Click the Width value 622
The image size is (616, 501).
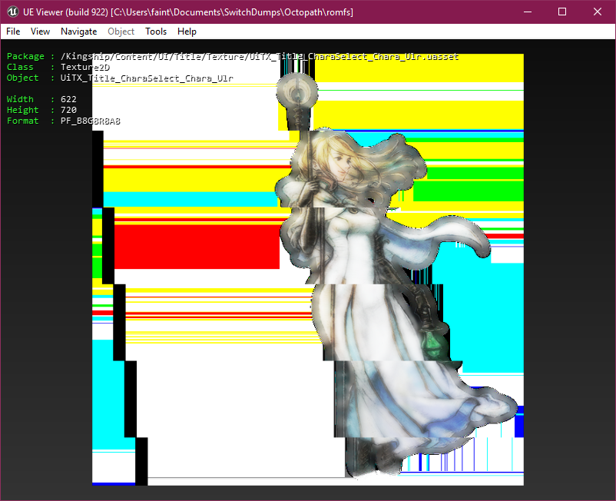click(x=69, y=99)
